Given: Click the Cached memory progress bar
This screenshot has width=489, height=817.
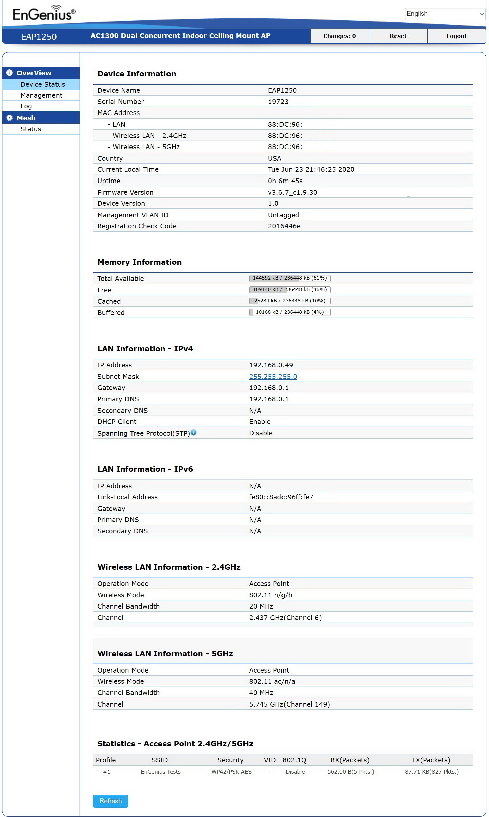Looking at the screenshot, I should pos(290,301).
